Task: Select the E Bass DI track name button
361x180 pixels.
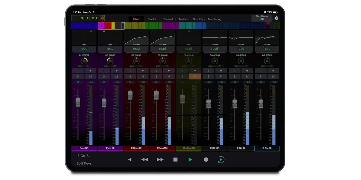Action: pyautogui.click(x=136, y=148)
